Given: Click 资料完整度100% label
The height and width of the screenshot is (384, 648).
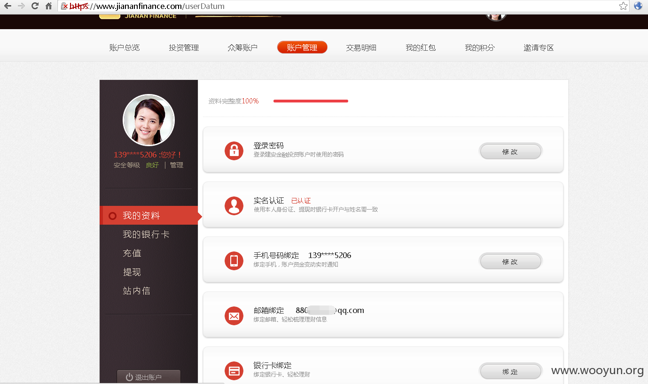Looking at the screenshot, I should tap(234, 101).
